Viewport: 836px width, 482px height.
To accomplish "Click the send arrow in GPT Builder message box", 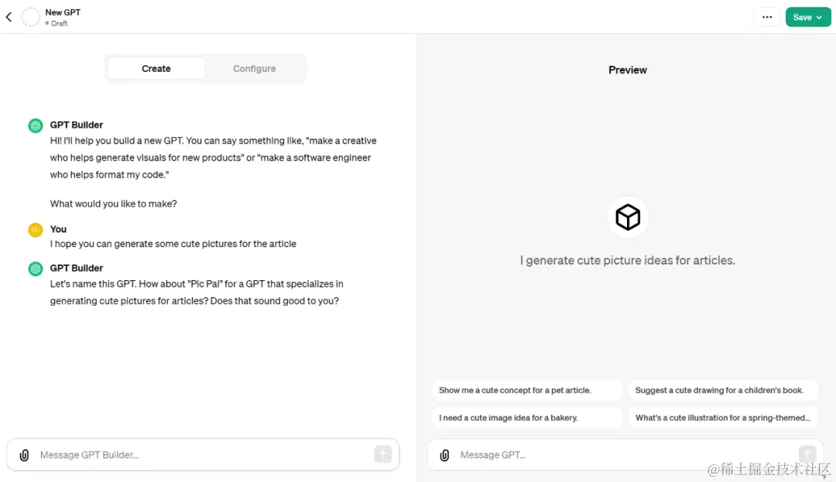I will [x=383, y=454].
